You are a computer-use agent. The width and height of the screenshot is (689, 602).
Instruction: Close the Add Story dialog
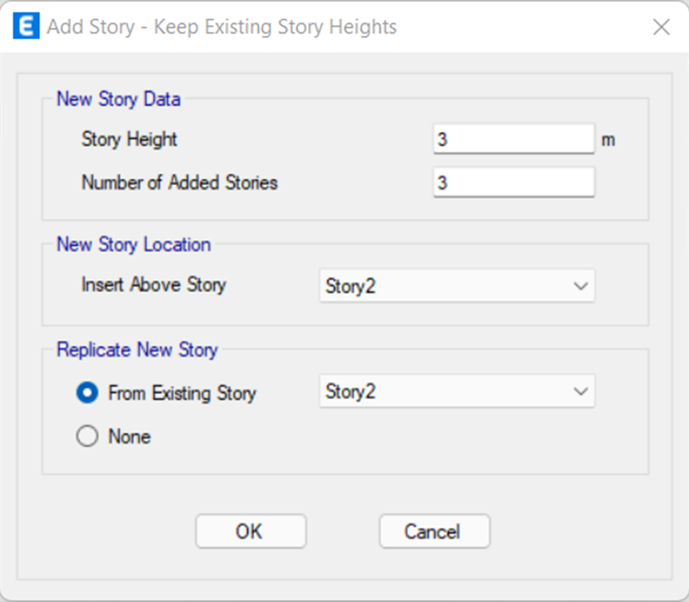(x=661, y=28)
